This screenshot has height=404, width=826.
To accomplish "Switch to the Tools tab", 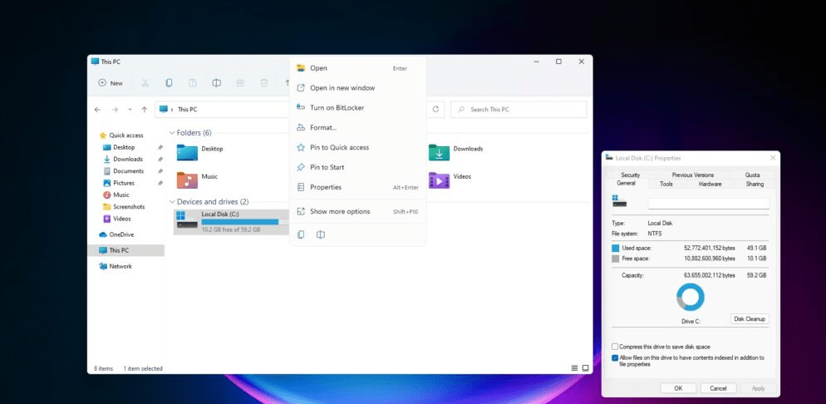I will [x=666, y=184].
